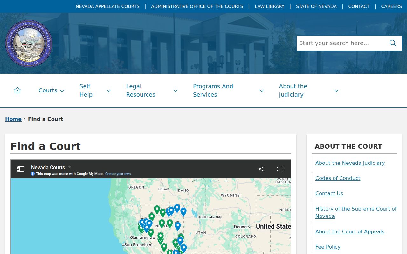Click the Denver map label
The image size is (407, 254).
(x=241, y=227)
